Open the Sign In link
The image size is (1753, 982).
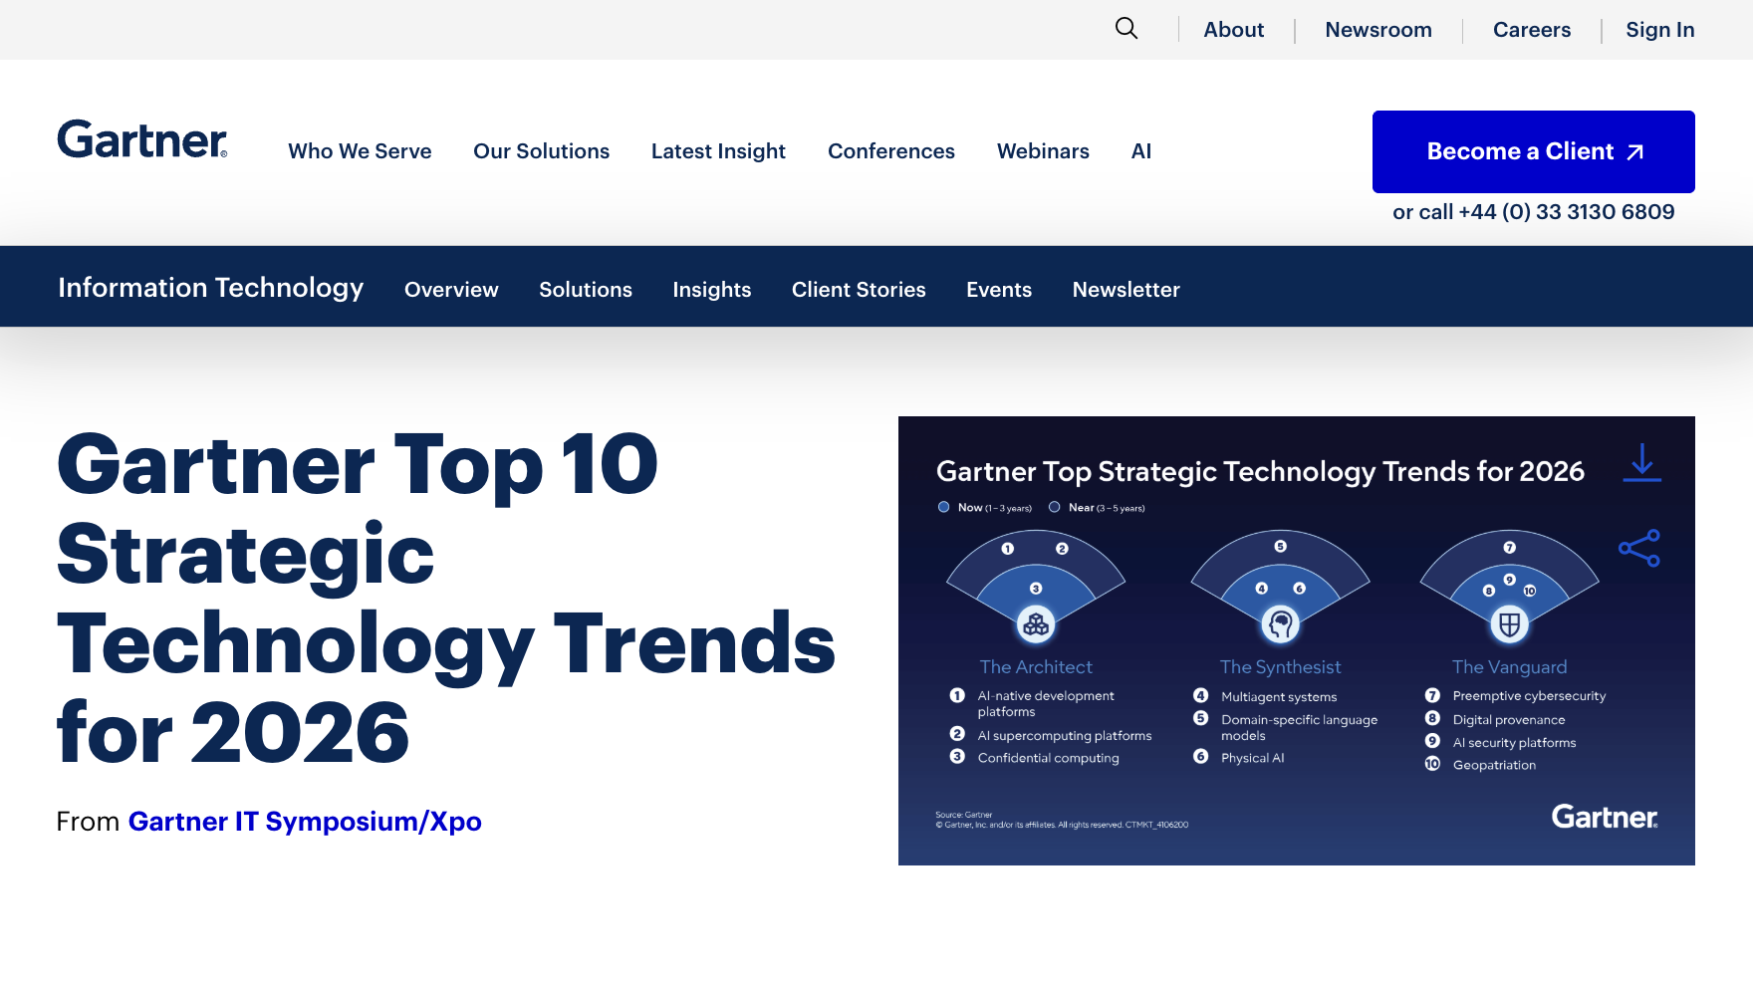click(1659, 30)
